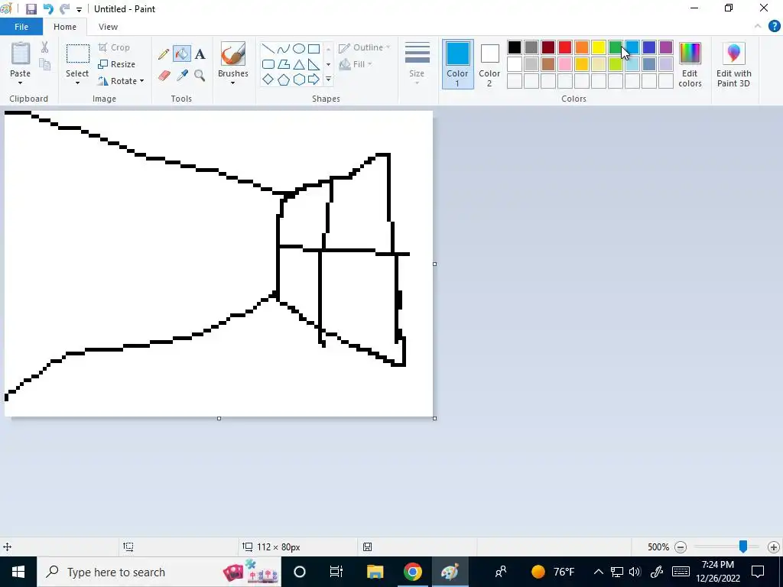The width and height of the screenshot is (783, 587).
Task: Open the Rotate dropdown
Action: (x=121, y=81)
